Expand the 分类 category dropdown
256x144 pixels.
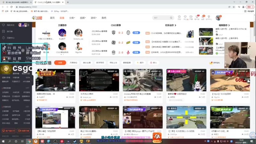coord(72,18)
